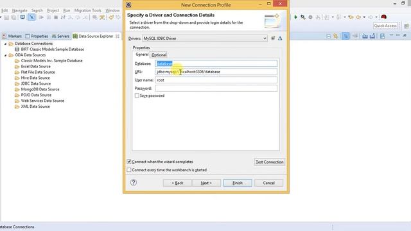Screen dimensions: 411x231
Task: Click the Test Connection button
Action: (270, 162)
